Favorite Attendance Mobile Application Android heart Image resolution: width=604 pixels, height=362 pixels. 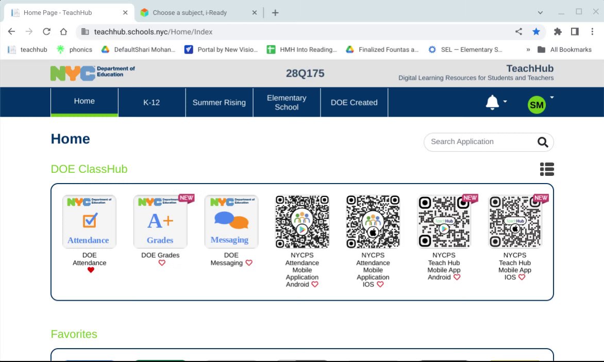coord(315,284)
